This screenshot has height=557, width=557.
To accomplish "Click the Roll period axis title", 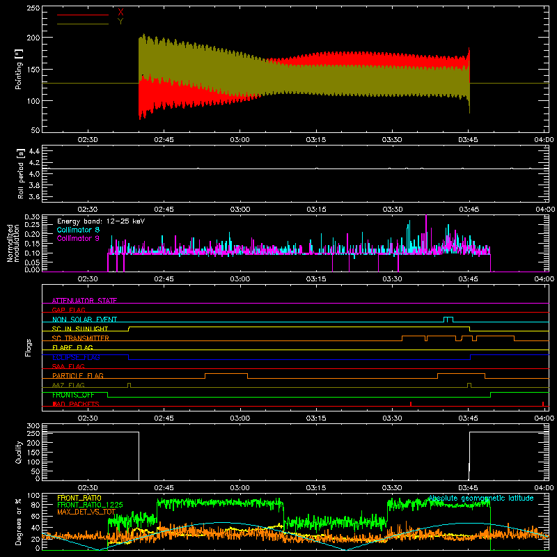I will (x=20, y=173).
